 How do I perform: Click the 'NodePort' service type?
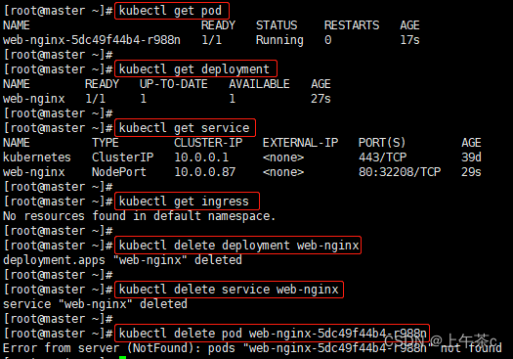pos(119,172)
